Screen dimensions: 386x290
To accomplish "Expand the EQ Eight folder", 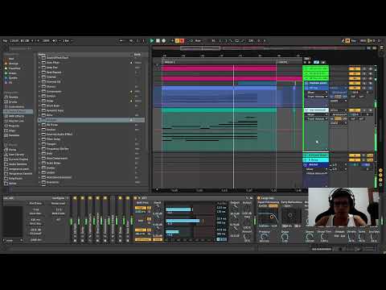I will pos(39,120).
